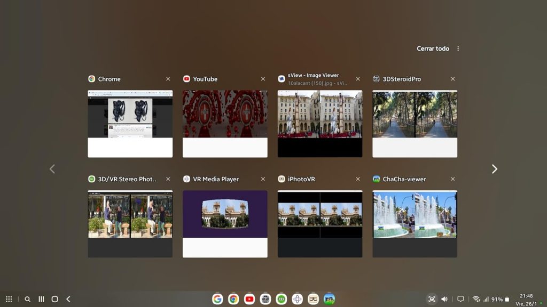This screenshot has width=547, height=307.
Task: Open the three-dot more options menu
Action: tap(458, 49)
